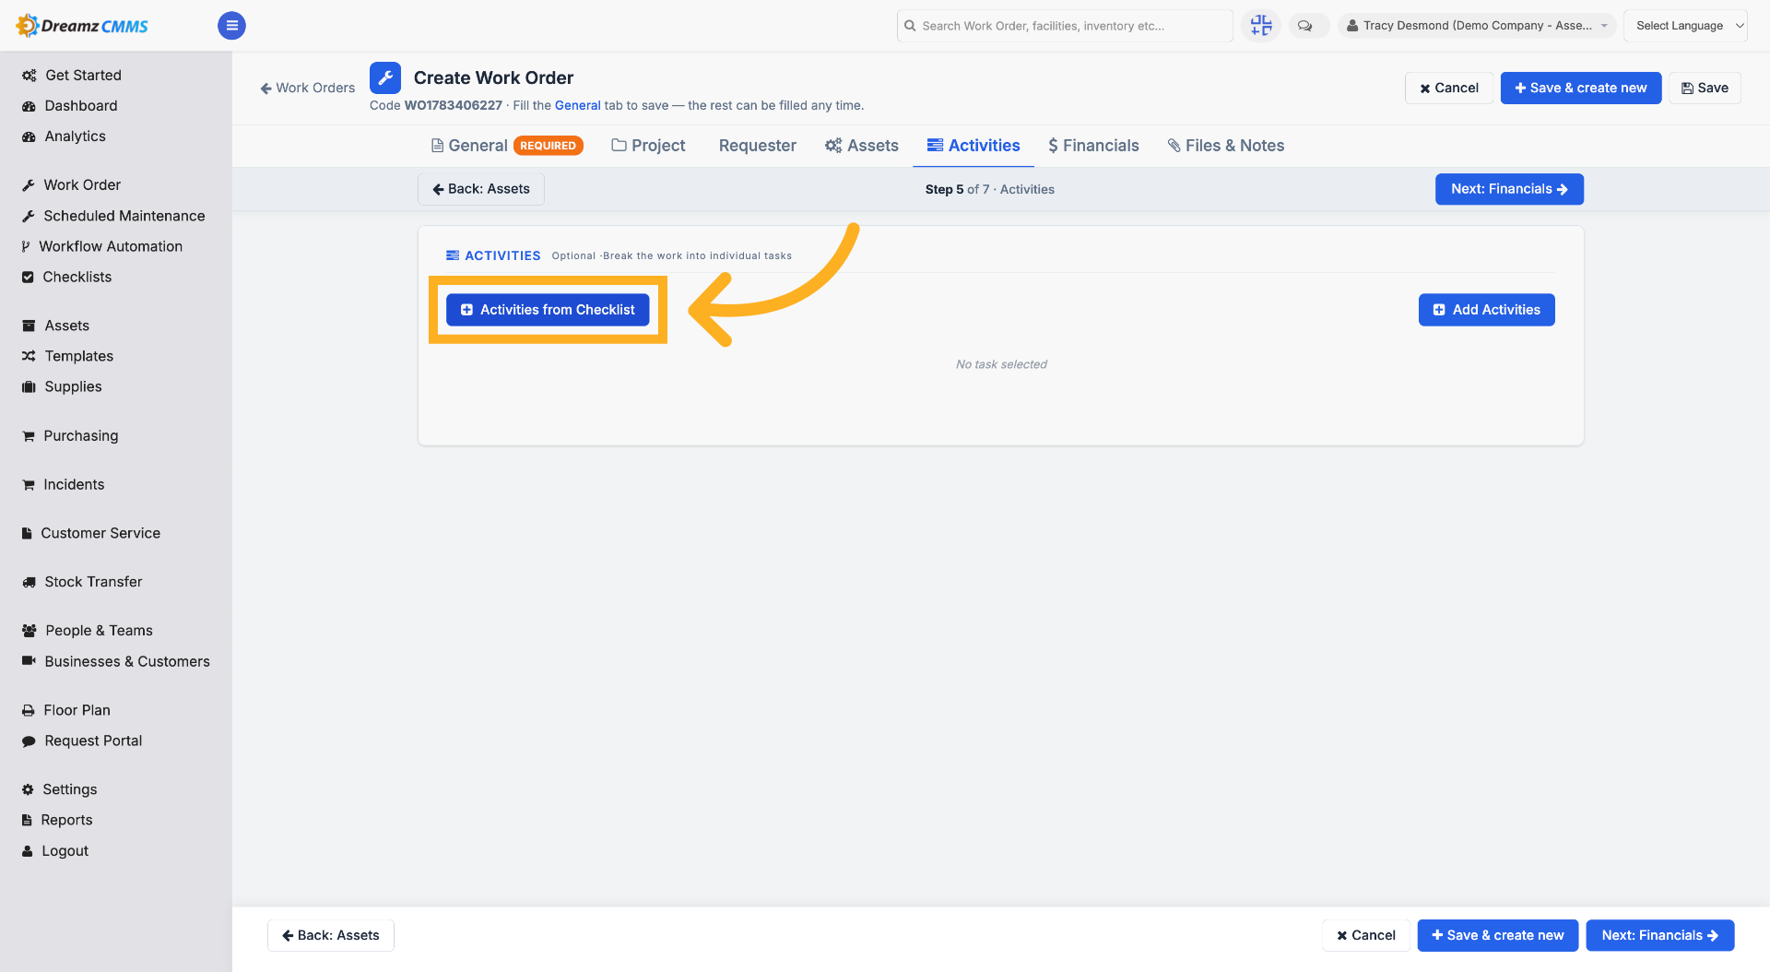Click the Activities from Checklist button
This screenshot has width=1770, height=972.
tap(548, 310)
